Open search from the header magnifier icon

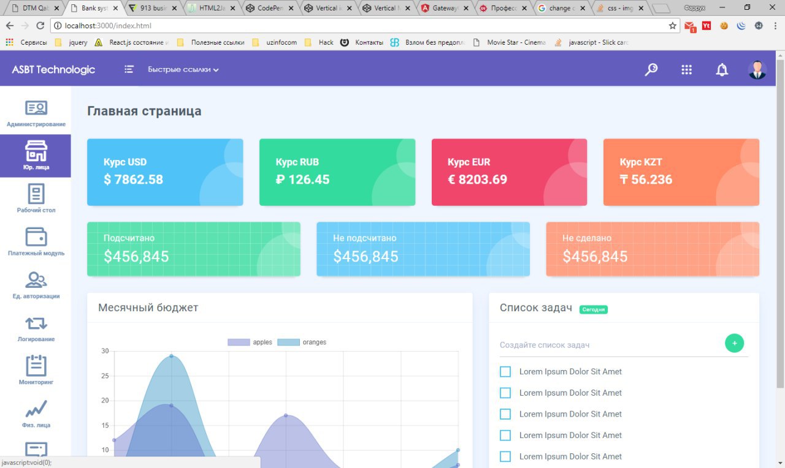coord(651,70)
